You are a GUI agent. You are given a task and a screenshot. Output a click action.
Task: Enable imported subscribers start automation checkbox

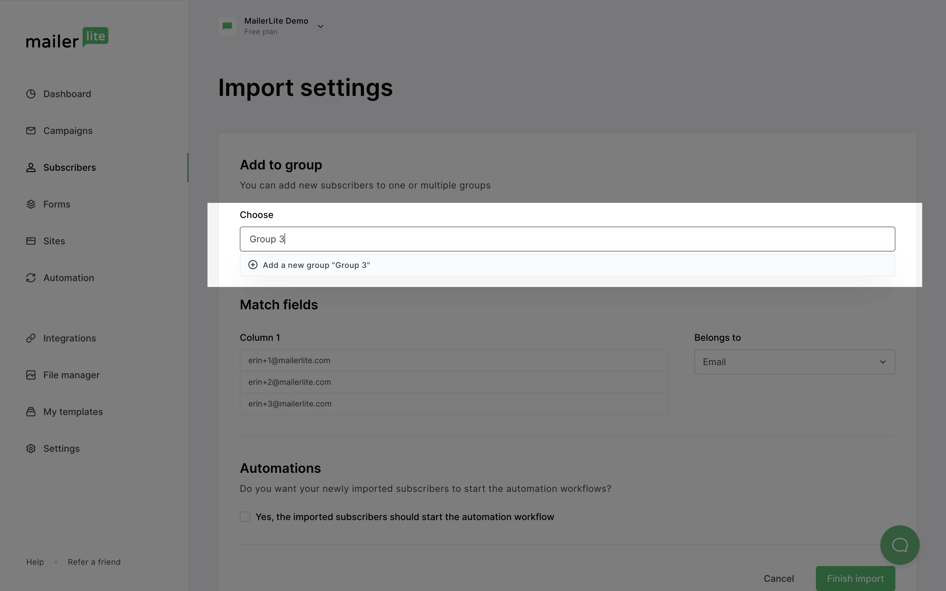click(245, 517)
